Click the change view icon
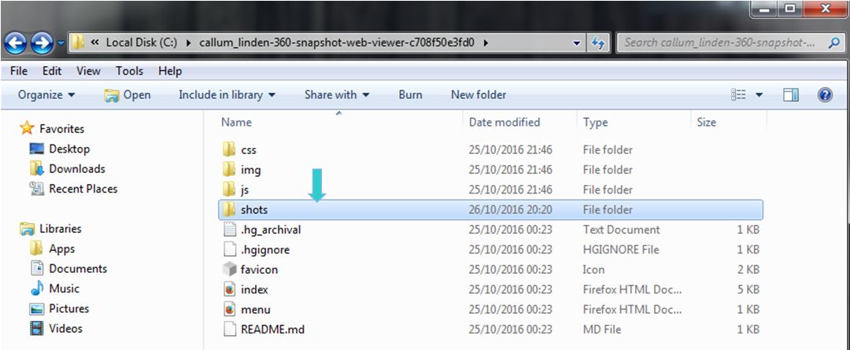This screenshot has width=850, height=350. pyautogui.click(x=738, y=95)
